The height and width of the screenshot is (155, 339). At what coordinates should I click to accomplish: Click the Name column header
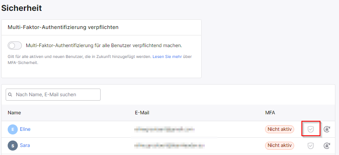pyautogui.click(x=14, y=113)
